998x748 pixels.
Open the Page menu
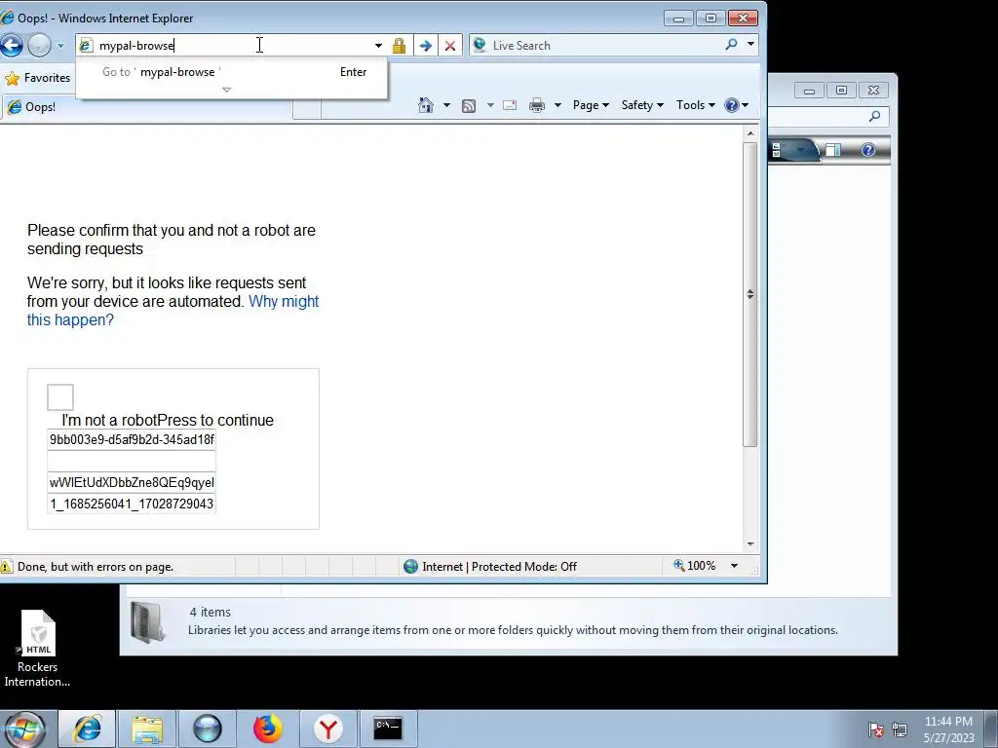(x=591, y=105)
